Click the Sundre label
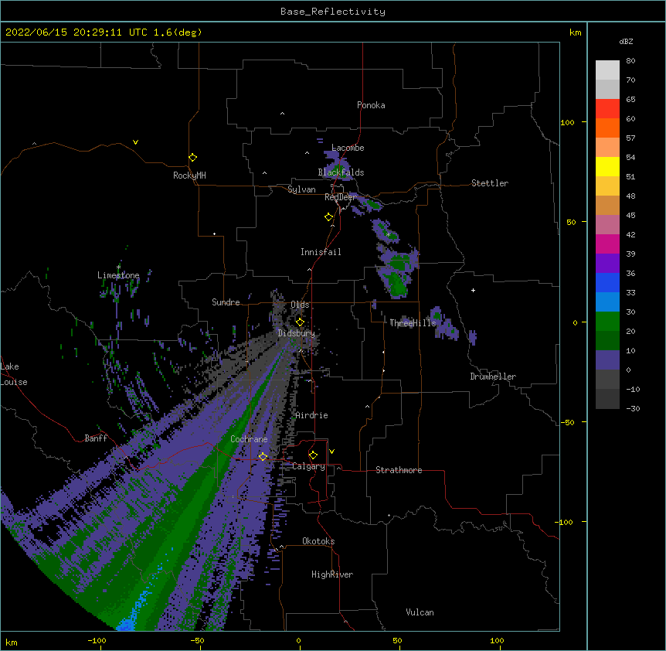Viewport: 666px width, 651px height. 226,302
